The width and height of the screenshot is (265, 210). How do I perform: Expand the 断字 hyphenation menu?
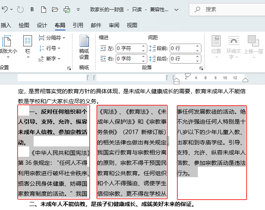(x=50, y=58)
